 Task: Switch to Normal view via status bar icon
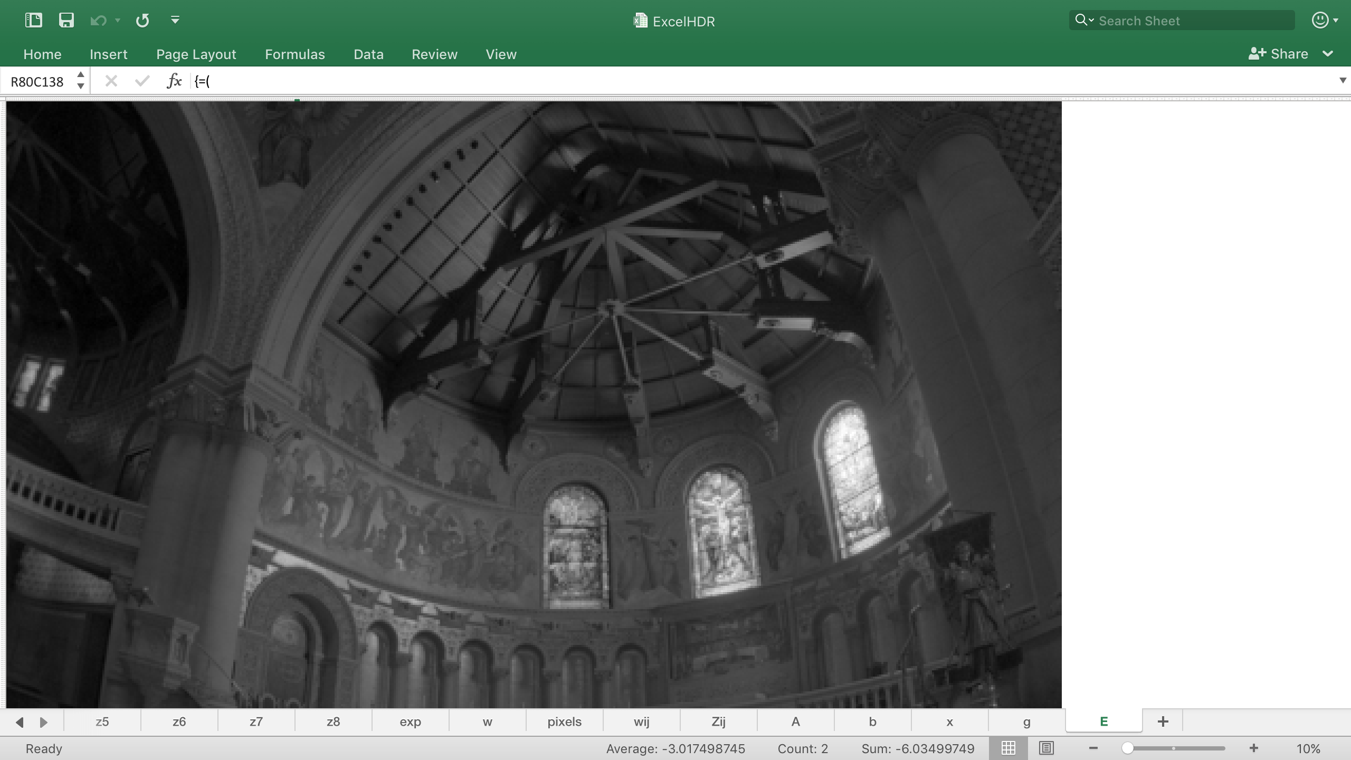coord(1008,748)
